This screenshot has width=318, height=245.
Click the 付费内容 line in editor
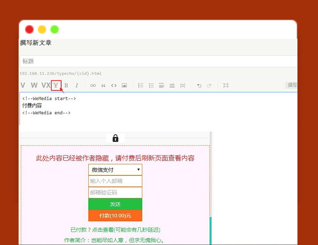(x=32, y=105)
